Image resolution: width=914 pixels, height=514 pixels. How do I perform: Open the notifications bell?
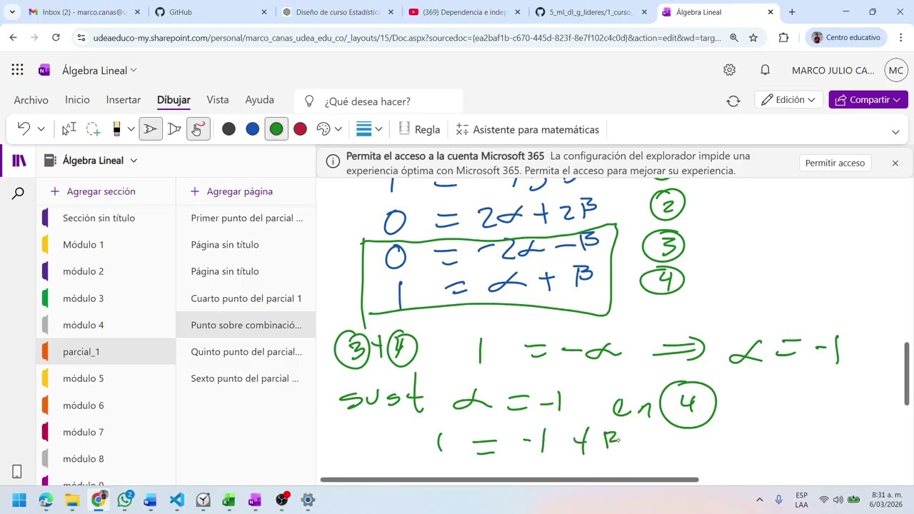tap(765, 70)
